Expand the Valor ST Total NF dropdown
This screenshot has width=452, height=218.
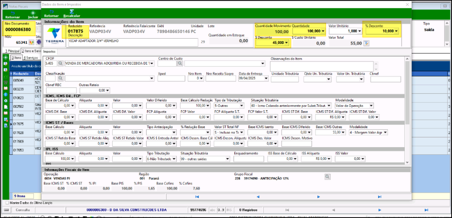coord(242,133)
